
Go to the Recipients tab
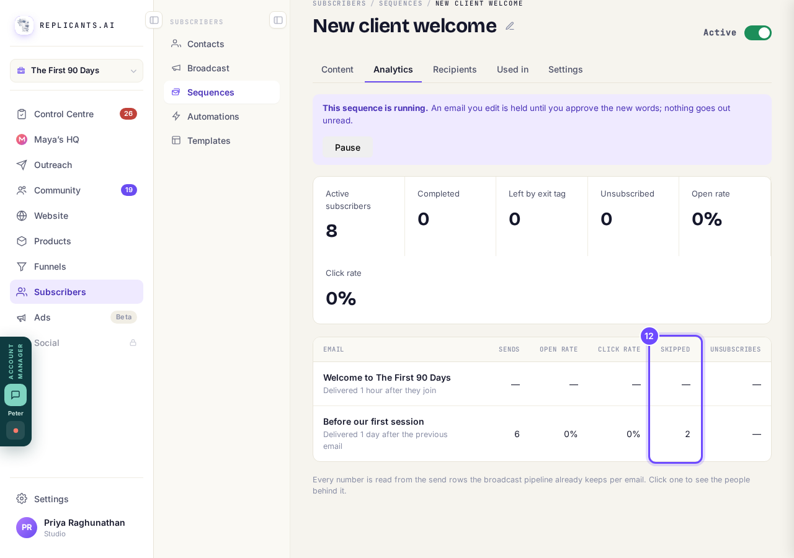[x=455, y=69]
